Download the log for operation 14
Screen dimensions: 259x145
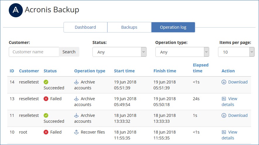pos(234,82)
